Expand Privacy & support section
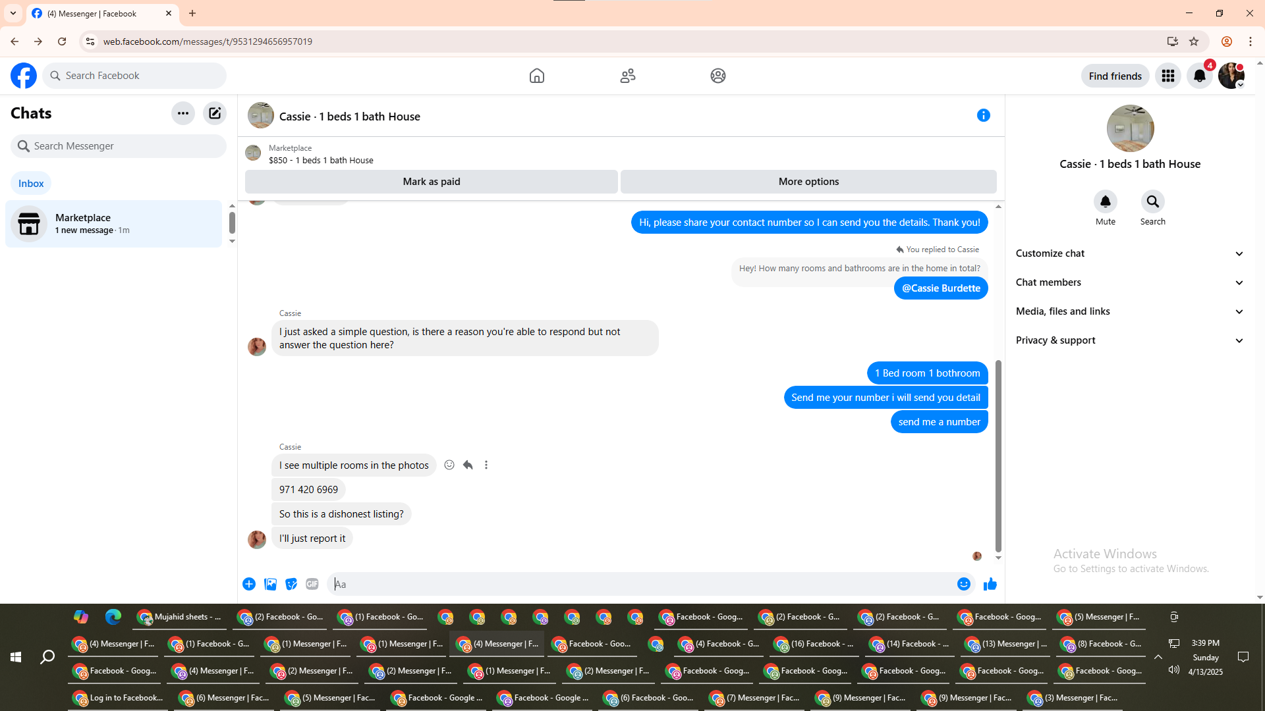This screenshot has width=1265, height=711. point(1129,340)
